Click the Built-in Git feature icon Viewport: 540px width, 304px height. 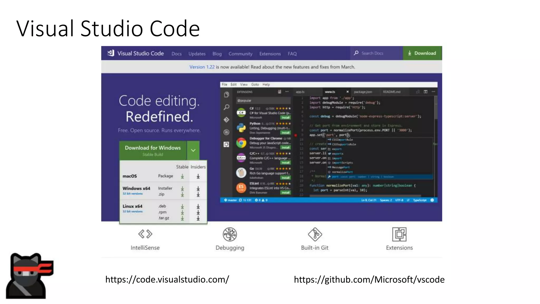point(315,234)
